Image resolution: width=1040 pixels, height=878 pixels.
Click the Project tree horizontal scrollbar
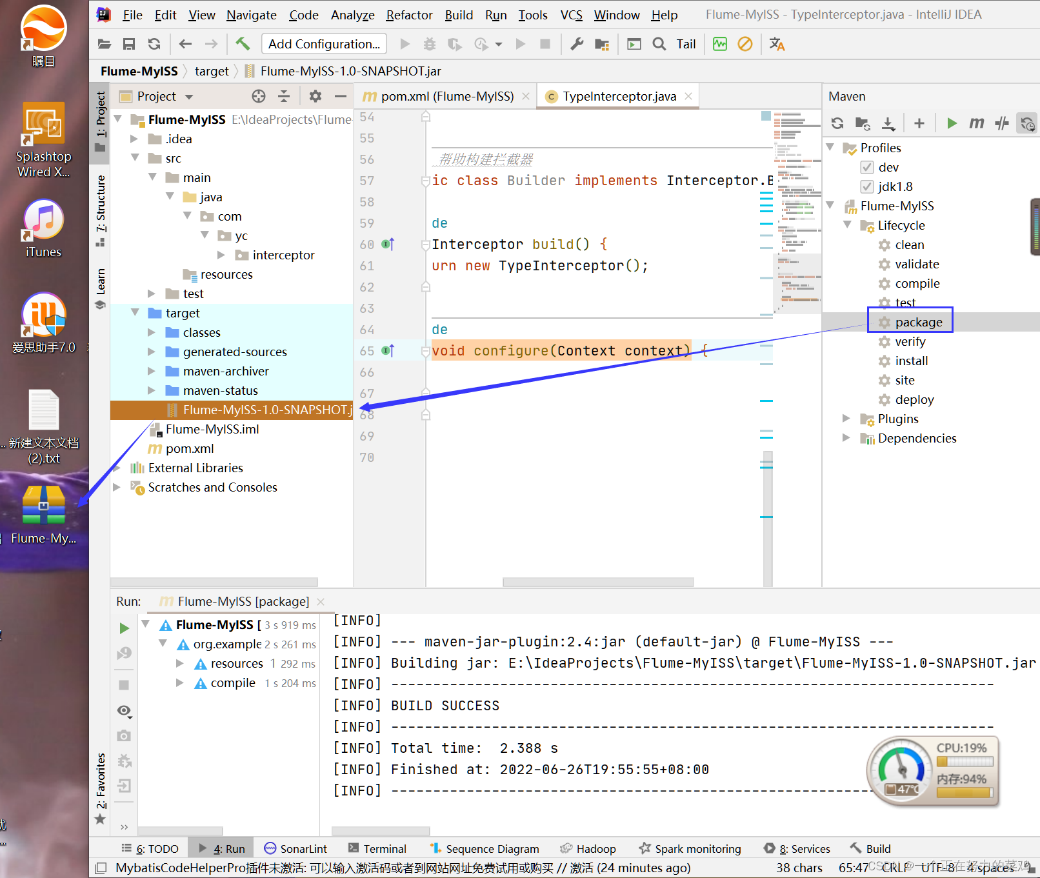pyautogui.click(x=215, y=582)
